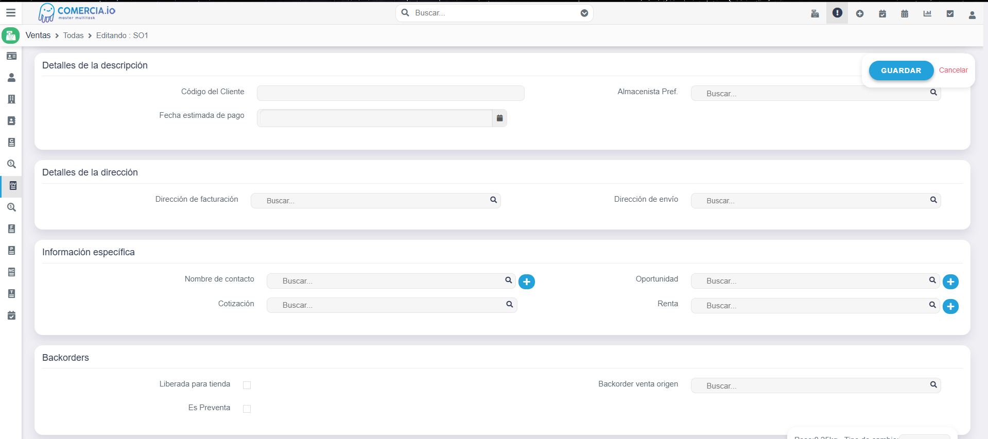The height and width of the screenshot is (439, 988).
Task: Click the 'Detalles de la descripción' heading
Action: pyautogui.click(x=95, y=65)
